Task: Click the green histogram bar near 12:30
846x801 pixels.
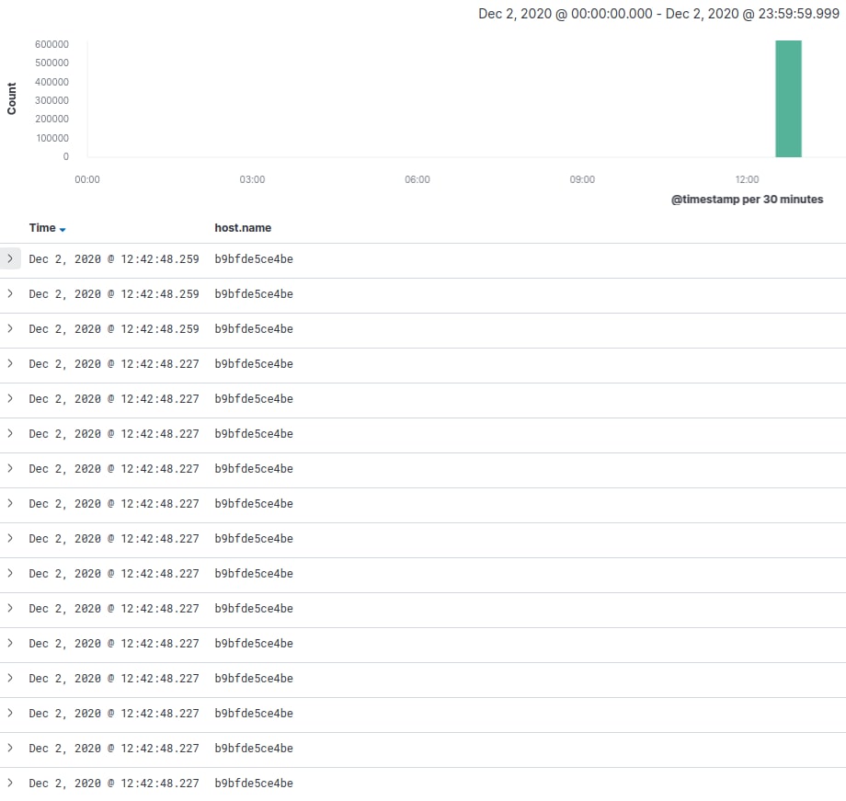Action: [x=788, y=98]
